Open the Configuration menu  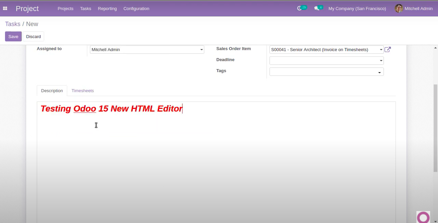coord(136,9)
